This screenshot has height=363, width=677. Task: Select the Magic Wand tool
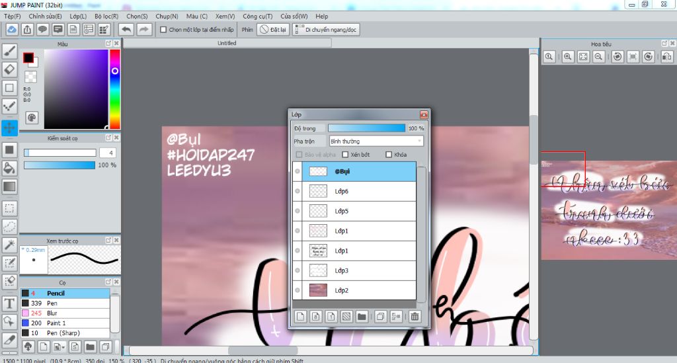9,245
